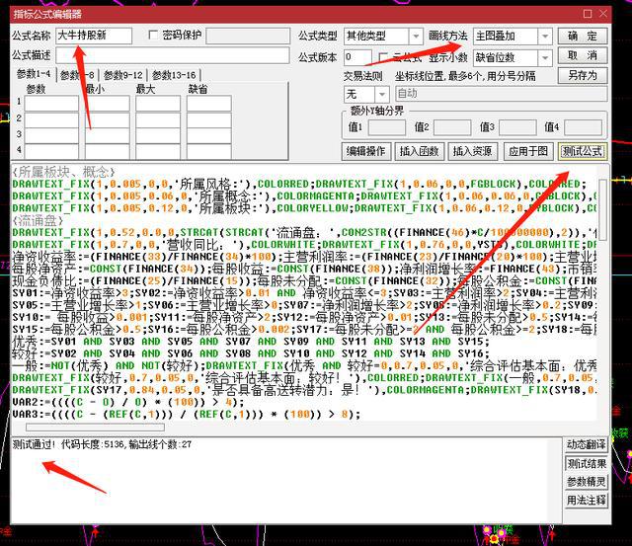632x546 pixels.
Task: Click the {所属板块、概念} comment line
Action: click(x=63, y=173)
